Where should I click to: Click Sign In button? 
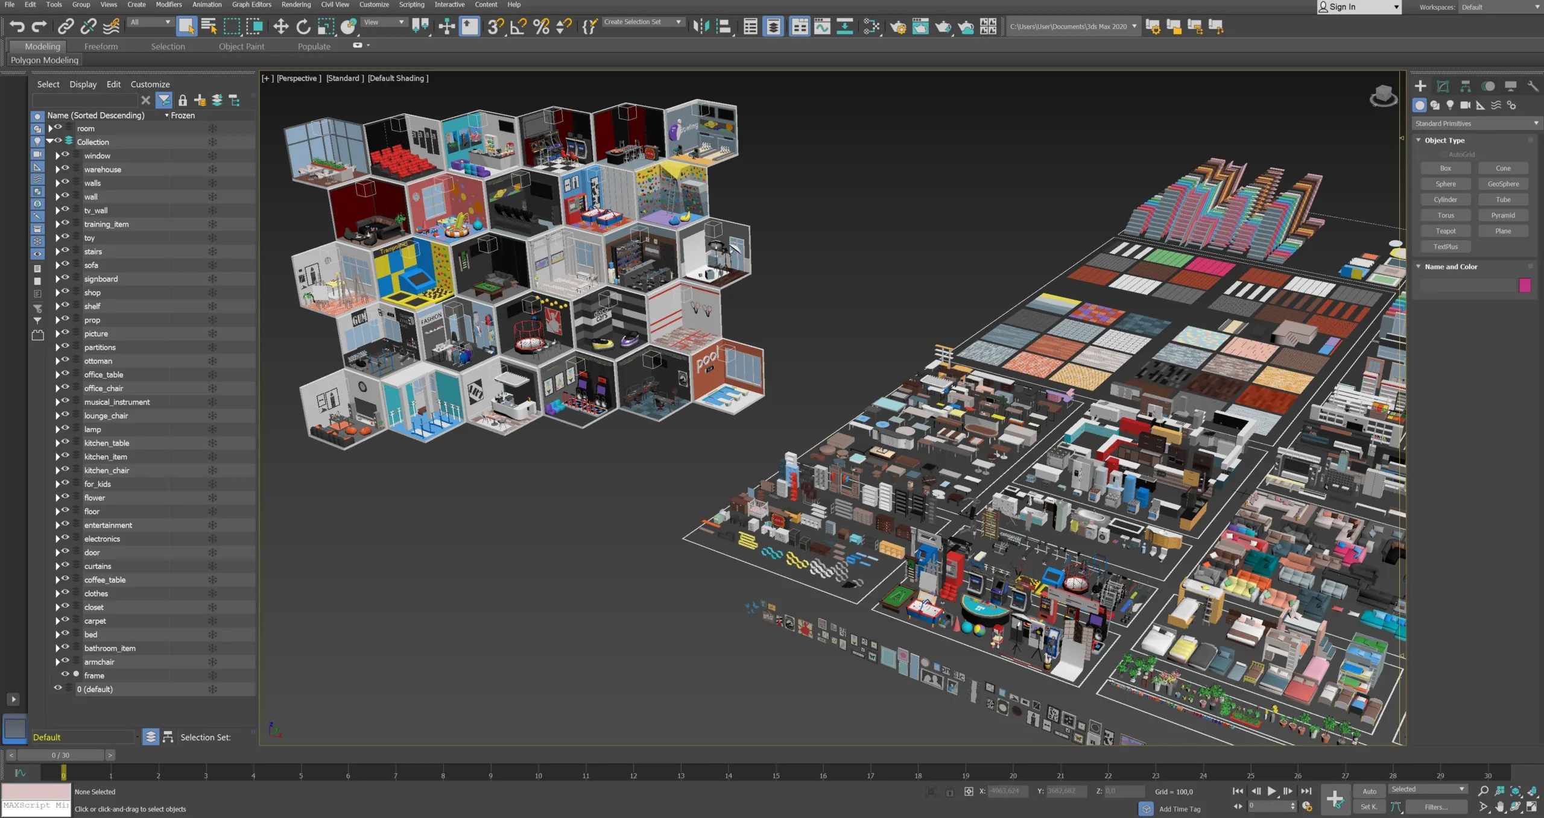pos(1358,7)
